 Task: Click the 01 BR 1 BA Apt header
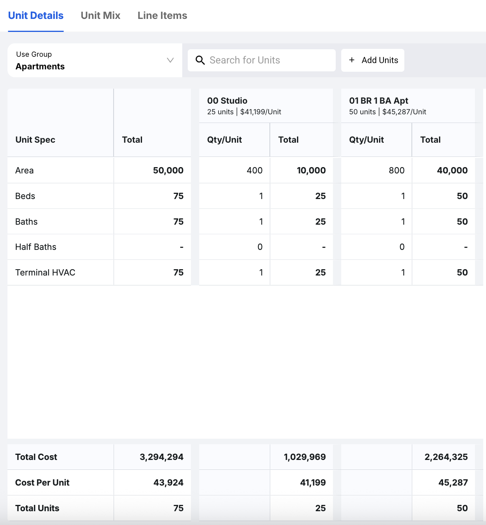[379, 101]
